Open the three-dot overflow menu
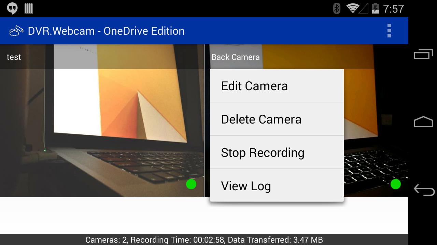The width and height of the screenshot is (437, 245). [x=389, y=31]
